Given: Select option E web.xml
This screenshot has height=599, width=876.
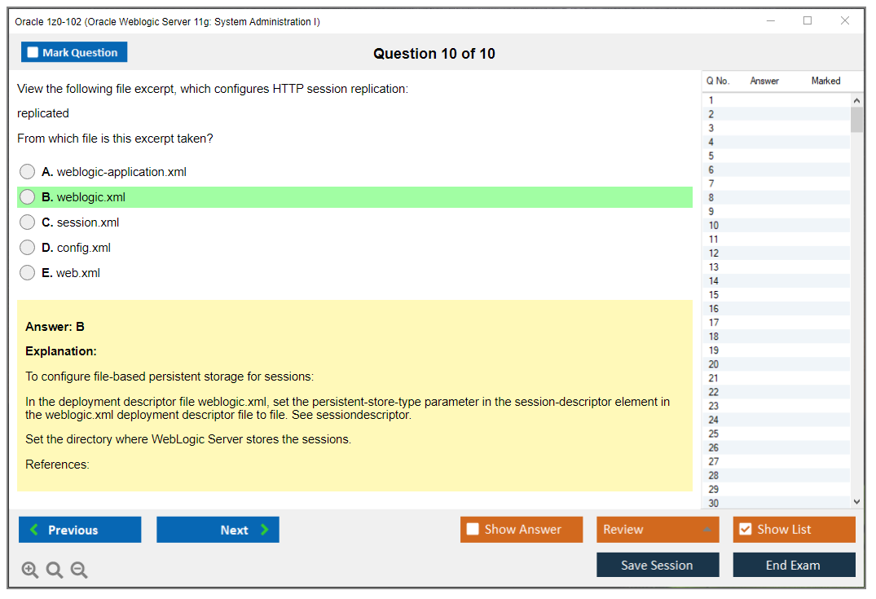Looking at the screenshot, I should [x=28, y=273].
